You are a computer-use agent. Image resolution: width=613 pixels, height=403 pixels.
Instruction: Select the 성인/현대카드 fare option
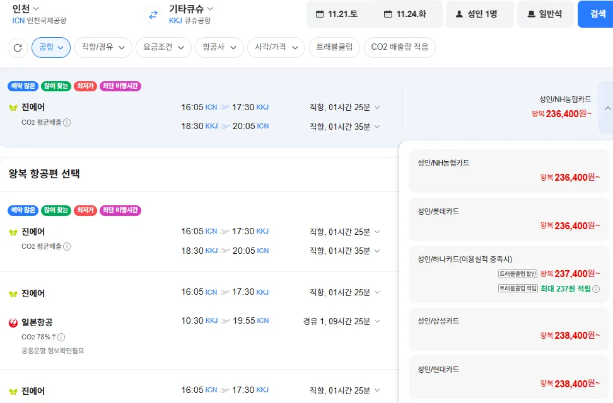508,377
